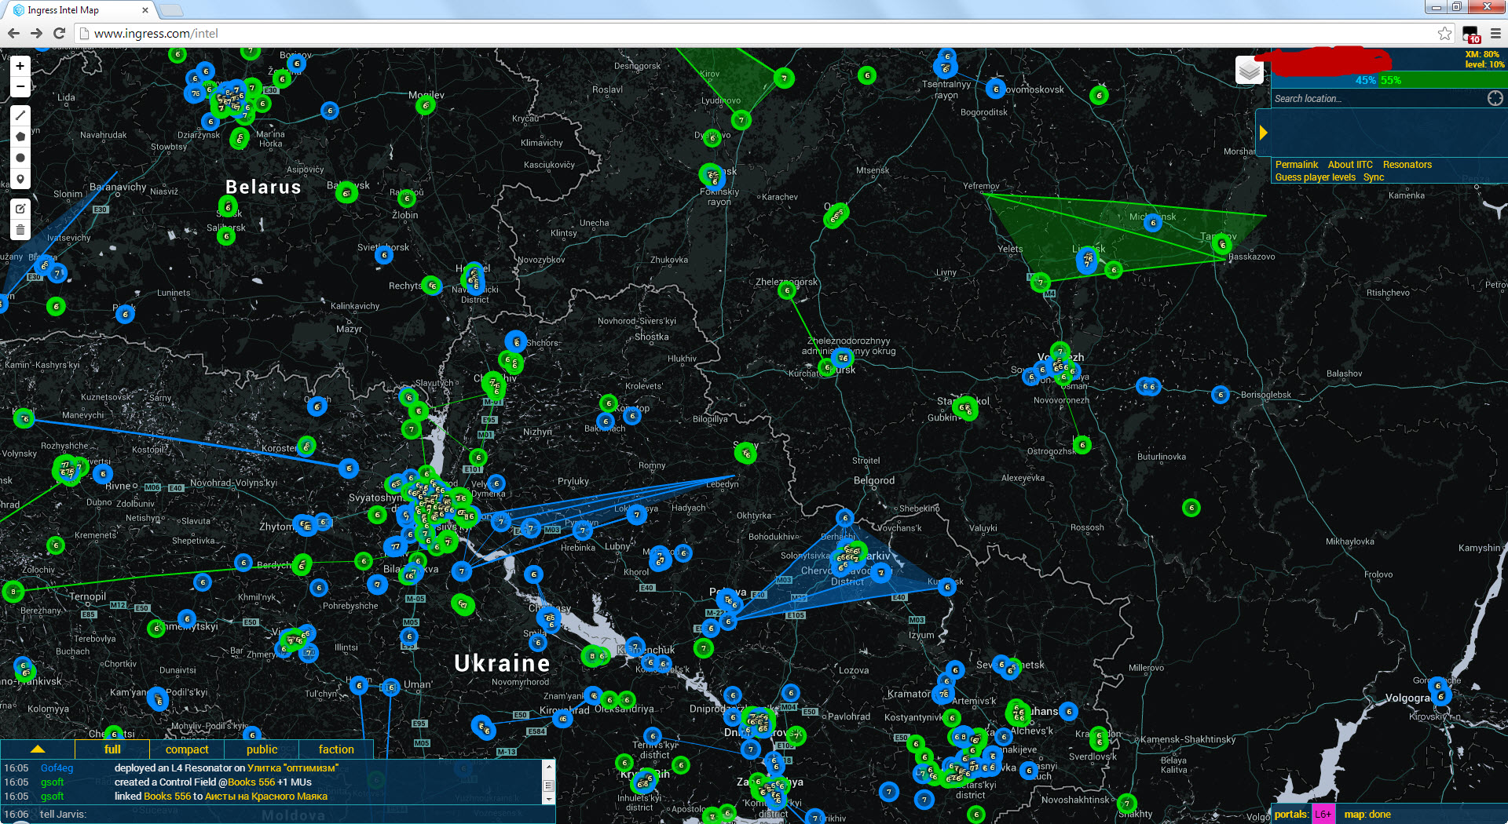
Task: Zoom in on the map
Action: click(20, 66)
